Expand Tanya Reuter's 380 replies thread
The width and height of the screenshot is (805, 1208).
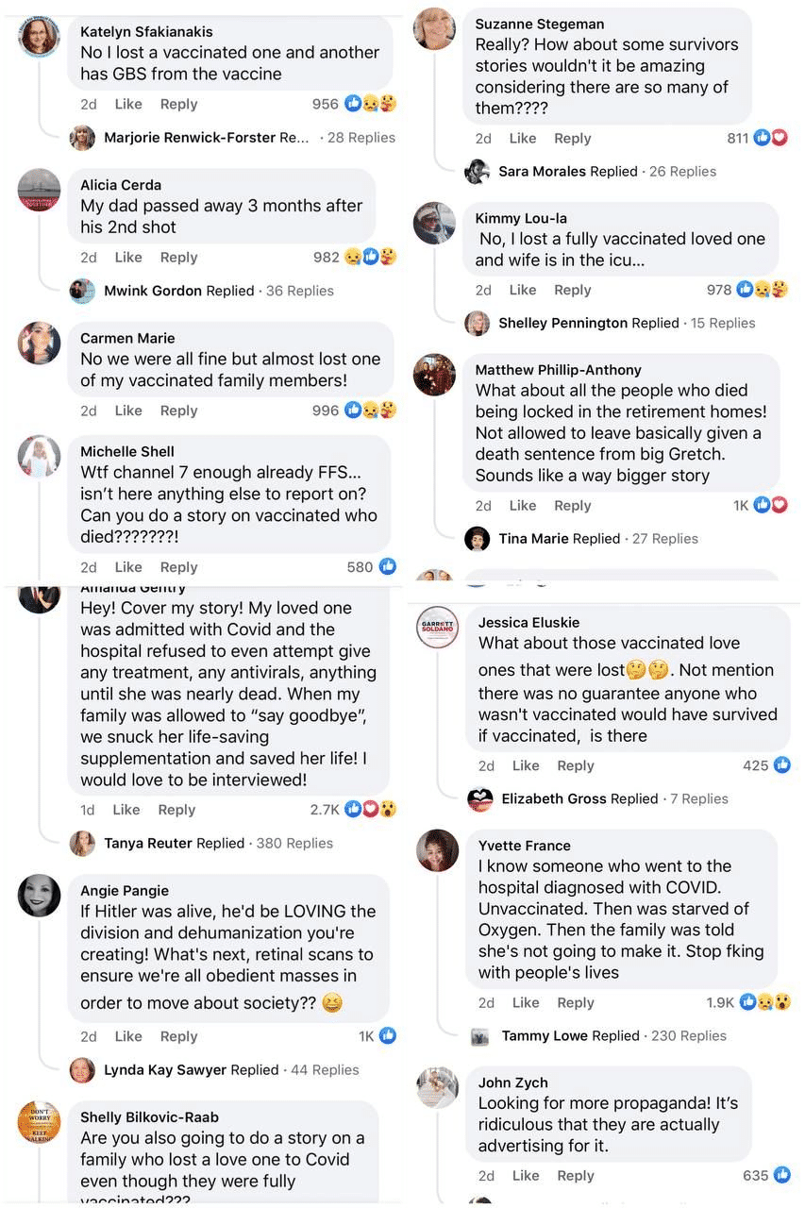tap(294, 843)
